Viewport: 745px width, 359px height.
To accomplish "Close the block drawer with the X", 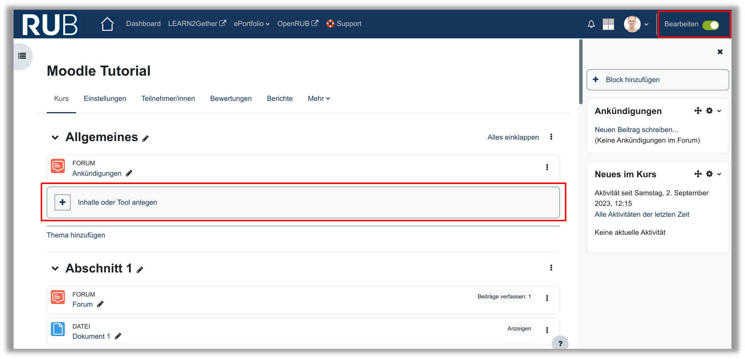I will click(x=720, y=52).
